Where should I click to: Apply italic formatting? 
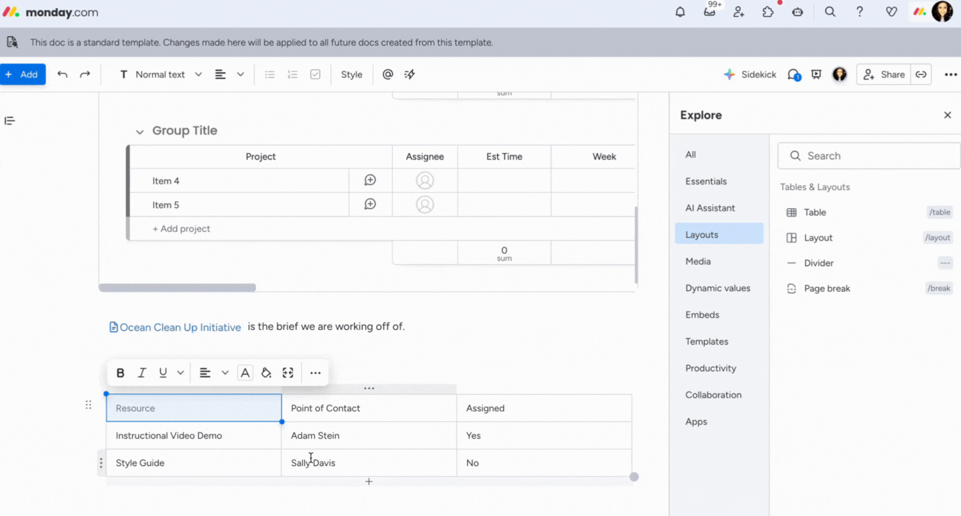(x=142, y=373)
